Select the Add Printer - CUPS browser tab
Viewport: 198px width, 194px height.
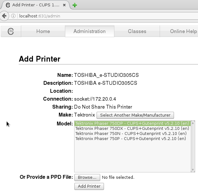point(35,5)
